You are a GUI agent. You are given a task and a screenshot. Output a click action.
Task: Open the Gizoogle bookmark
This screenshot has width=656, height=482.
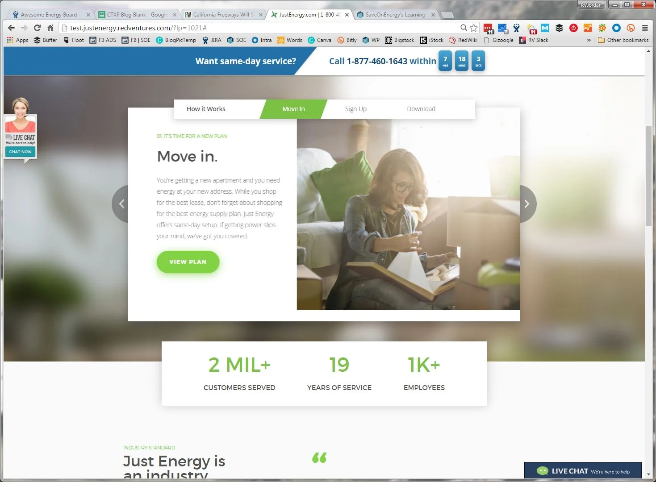pos(498,40)
